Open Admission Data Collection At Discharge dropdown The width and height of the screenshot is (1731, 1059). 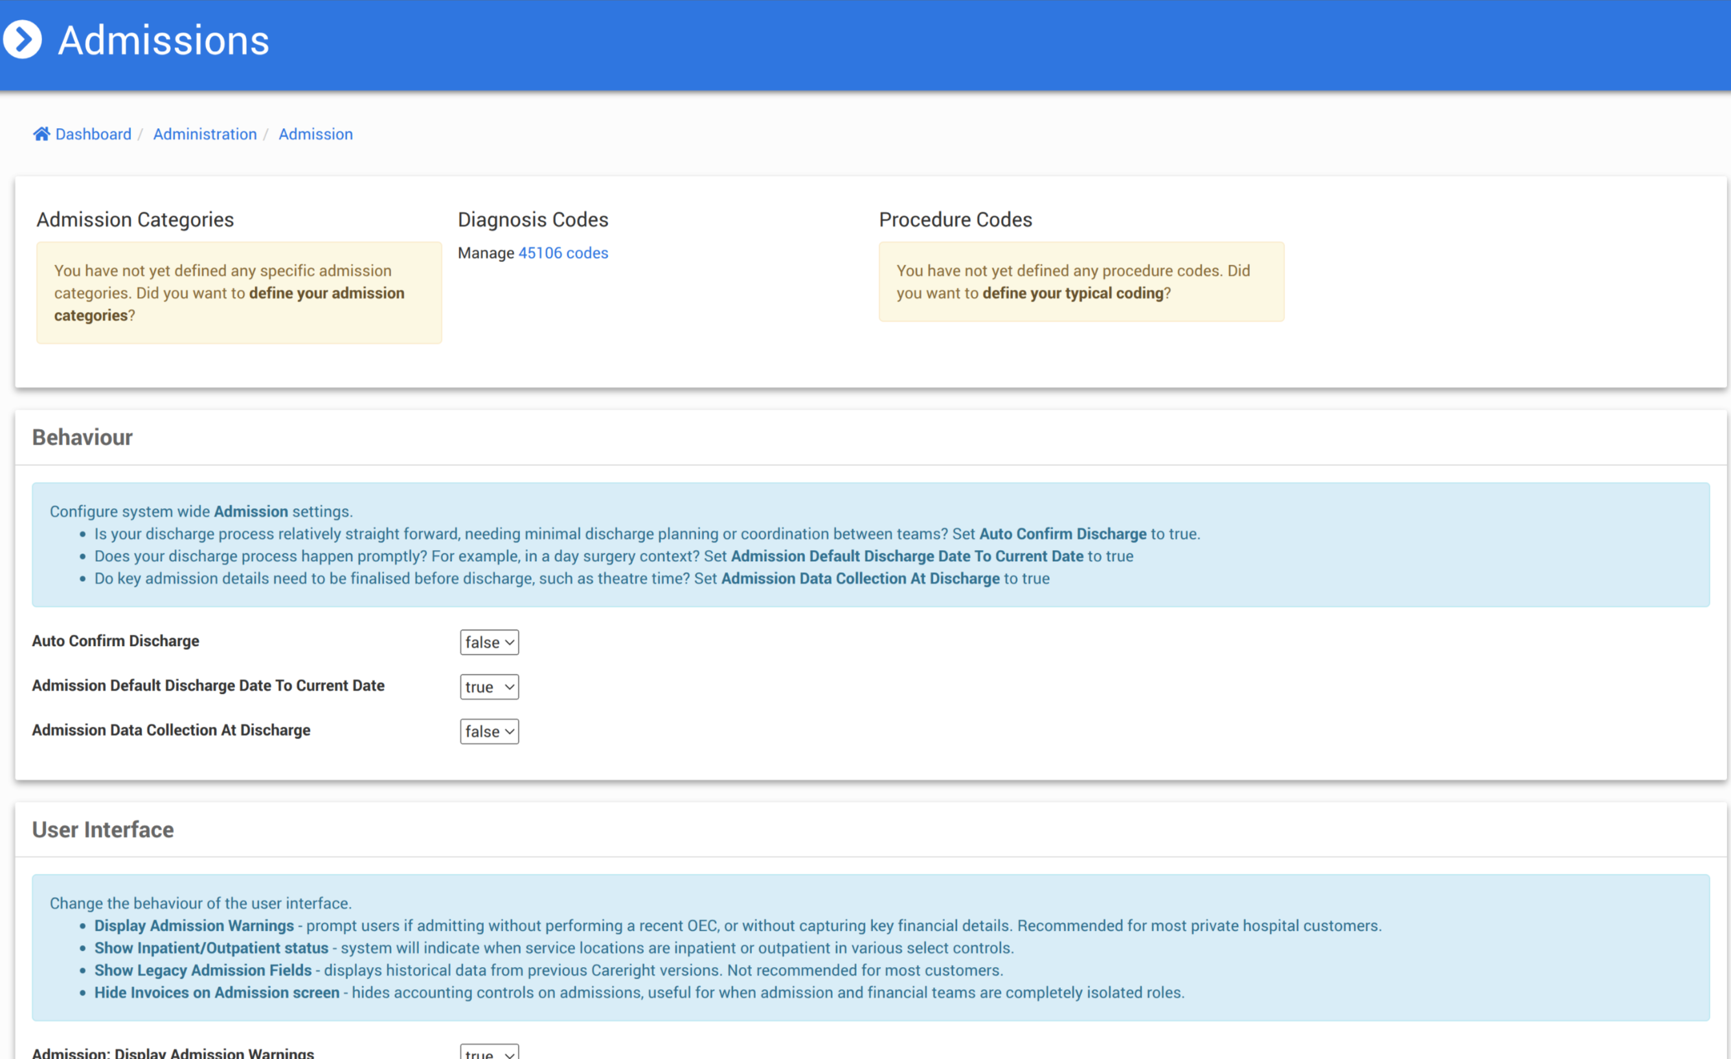point(489,731)
